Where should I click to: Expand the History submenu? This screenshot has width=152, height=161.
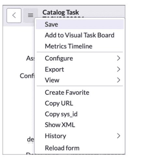pyautogui.click(x=80, y=136)
